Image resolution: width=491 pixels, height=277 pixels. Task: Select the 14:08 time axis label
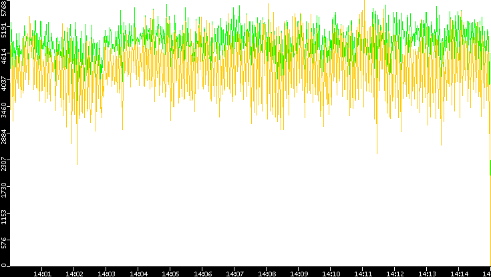267,274
